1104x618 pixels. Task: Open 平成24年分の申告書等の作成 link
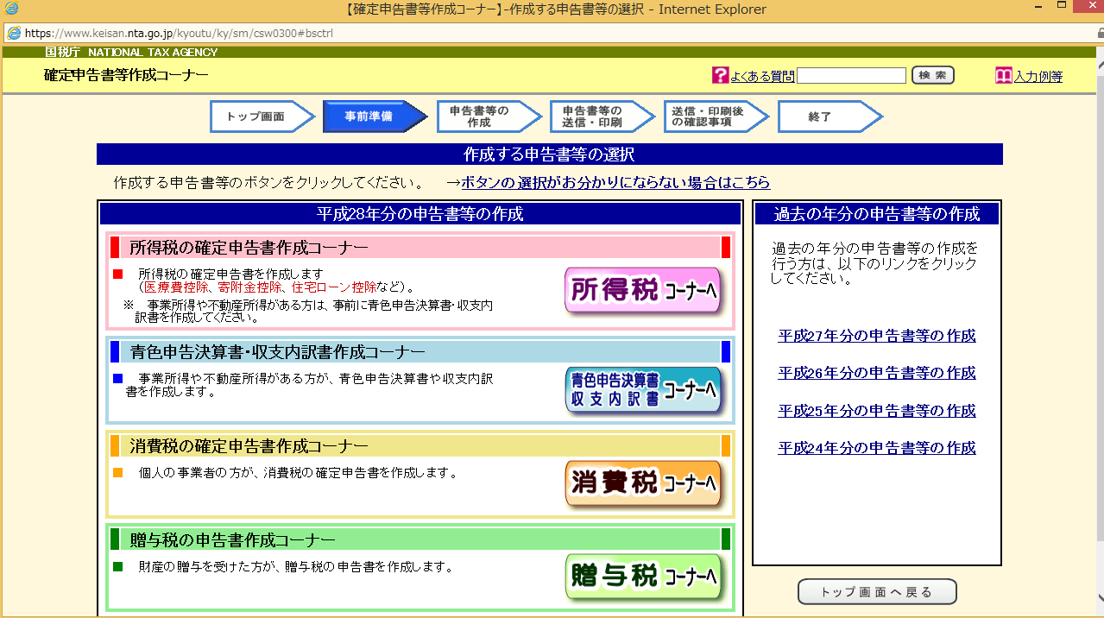click(877, 448)
